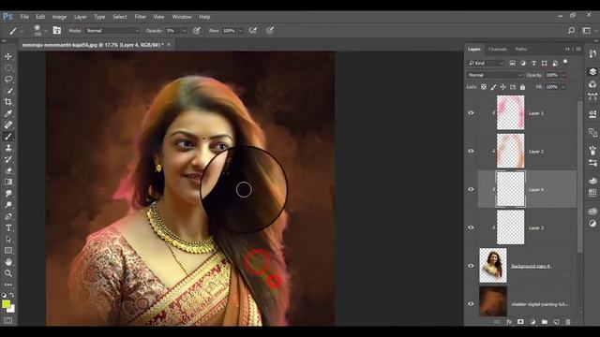Select the Move tool
Image resolution: width=600 pixels, height=337 pixels.
pyautogui.click(x=8, y=56)
